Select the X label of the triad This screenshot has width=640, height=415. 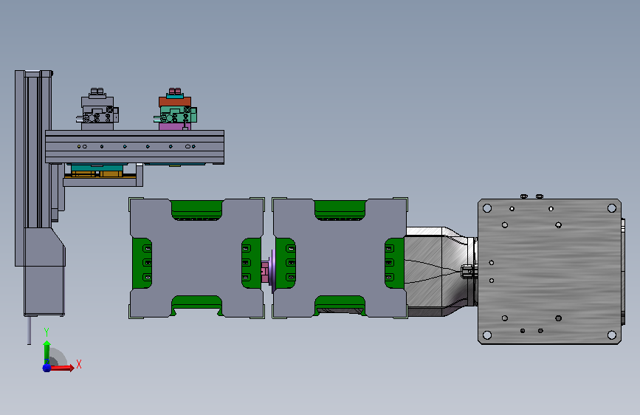(x=79, y=364)
